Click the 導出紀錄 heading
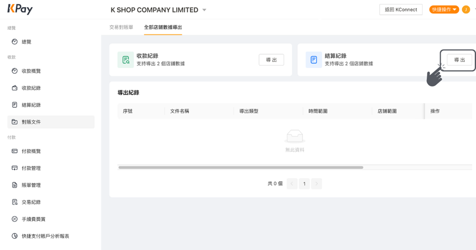Image resolution: width=476 pixels, height=250 pixels. [129, 93]
